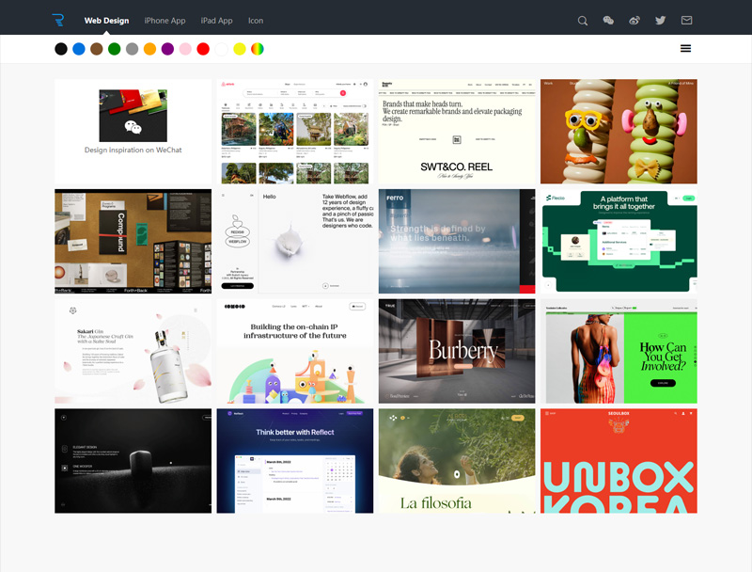
Task: Select the Icon category tab
Action: coord(256,21)
